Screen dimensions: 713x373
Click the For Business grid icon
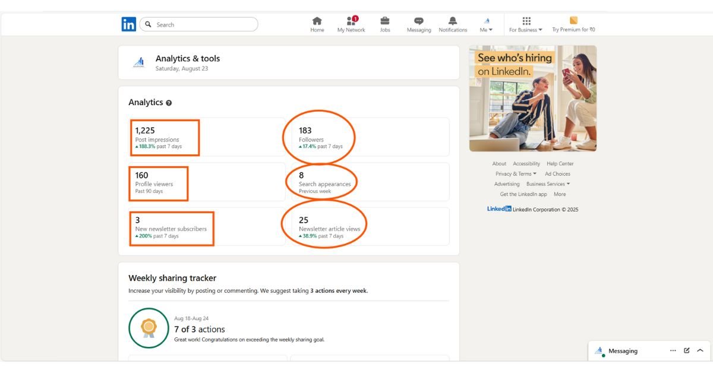click(526, 21)
